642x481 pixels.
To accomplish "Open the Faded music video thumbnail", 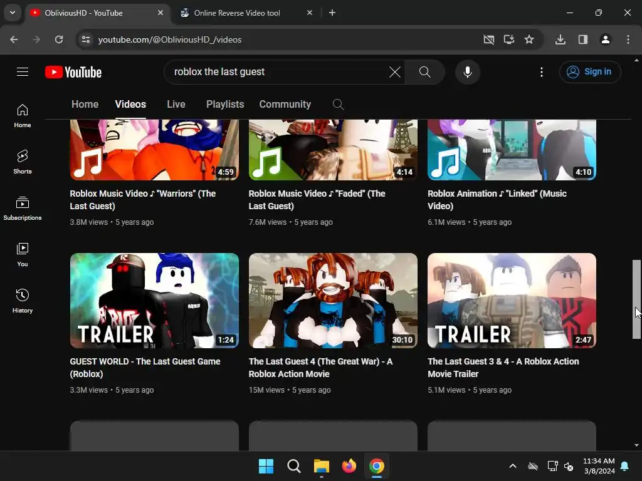I will (x=333, y=150).
